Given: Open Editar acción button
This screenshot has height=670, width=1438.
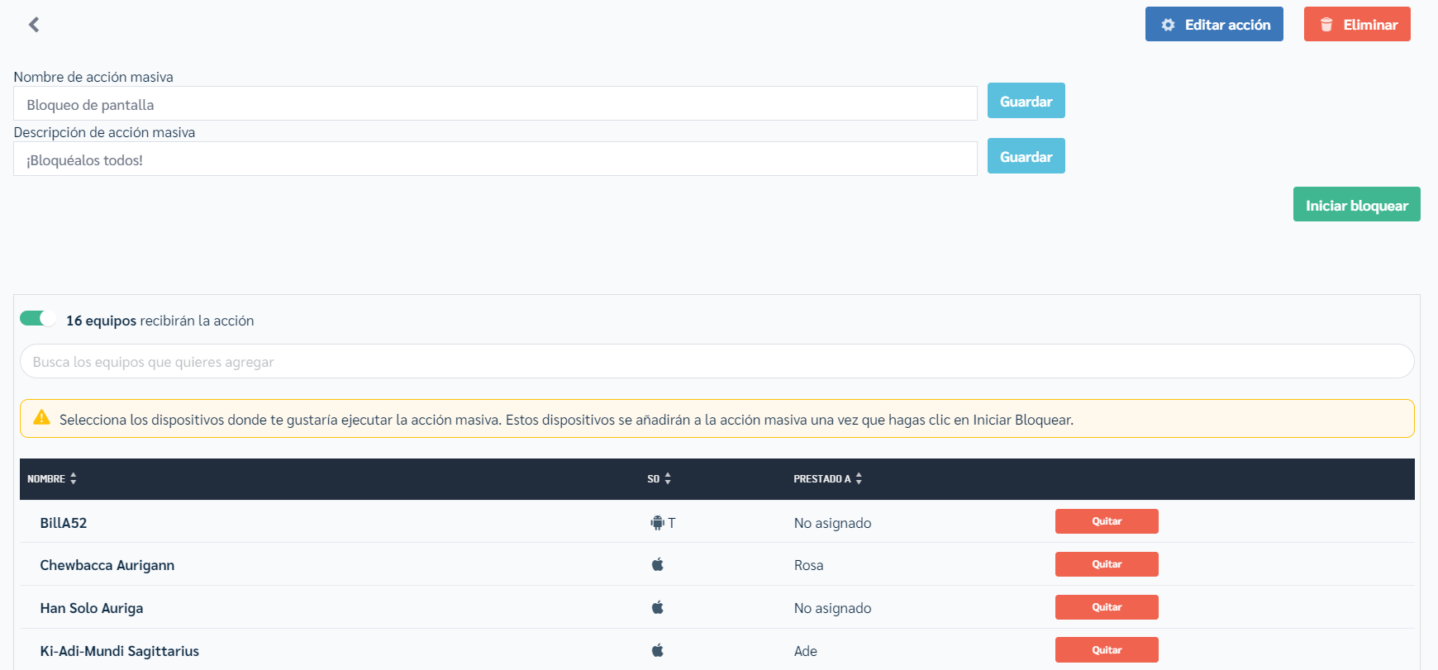Looking at the screenshot, I should [x=1214, y=24].
